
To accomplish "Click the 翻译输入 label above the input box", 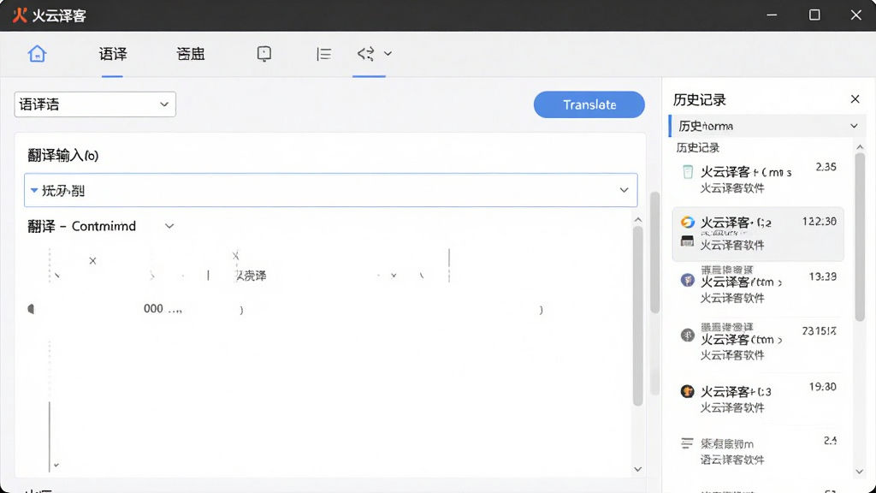I will pyautogui.click(x=63, y=156).
